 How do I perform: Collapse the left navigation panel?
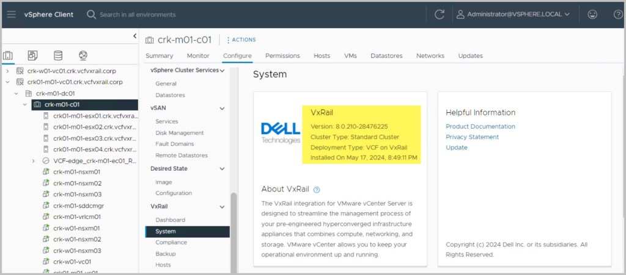[x=134, y=37]
